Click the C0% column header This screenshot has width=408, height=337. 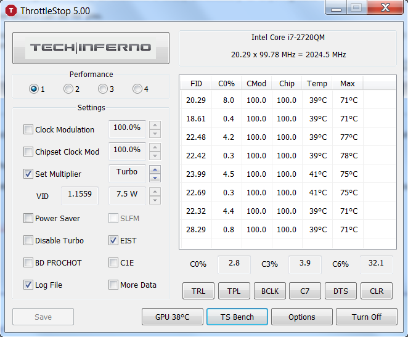[226, 83]
